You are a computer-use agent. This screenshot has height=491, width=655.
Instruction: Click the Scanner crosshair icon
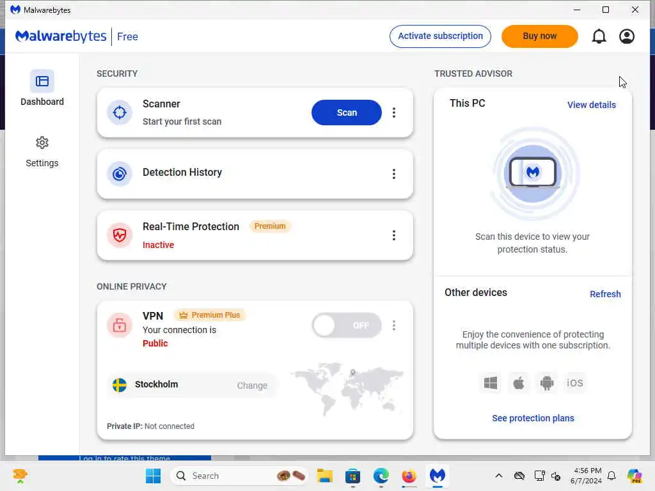(120, 113)
